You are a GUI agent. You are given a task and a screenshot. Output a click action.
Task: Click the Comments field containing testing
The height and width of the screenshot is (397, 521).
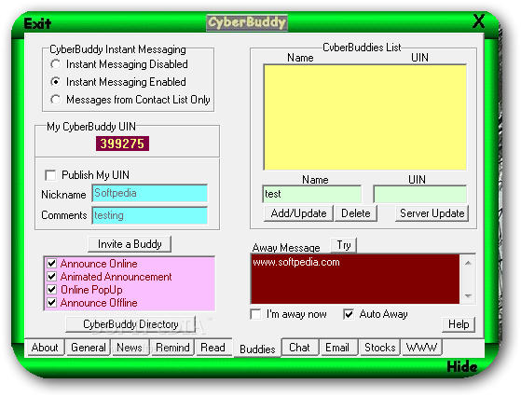point(150,215)
